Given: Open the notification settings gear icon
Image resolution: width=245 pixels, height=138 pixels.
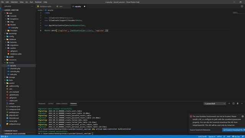Looking at the screenshot, I should (x=242, y=116).
